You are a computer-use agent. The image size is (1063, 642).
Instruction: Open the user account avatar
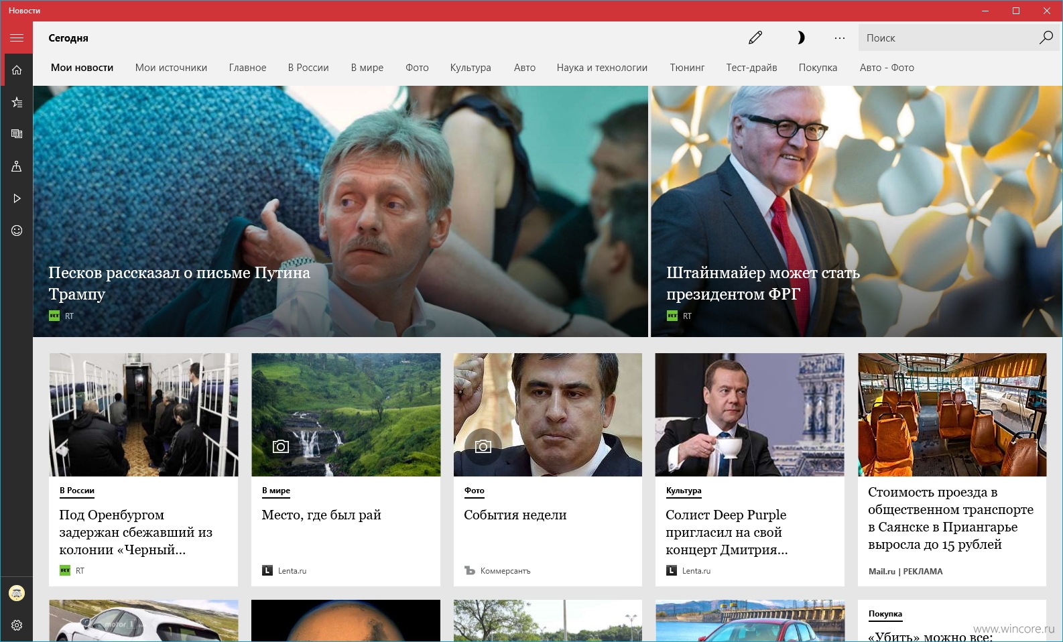pos(17,593)
